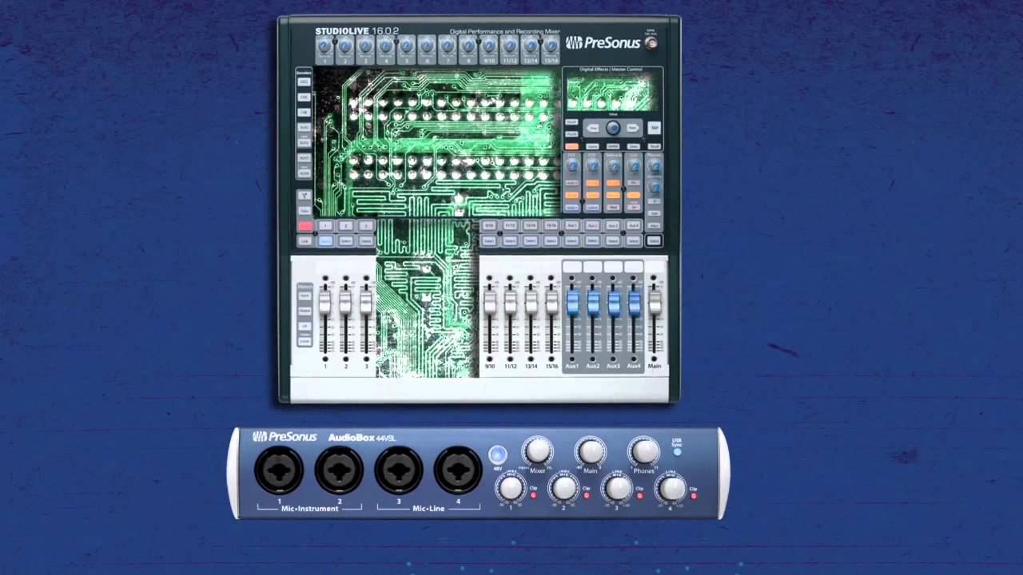The width and height of the screenshot is (1023, 575).
Task: Click the 9/10 trim knob at the mixer top
Action: 489,46
